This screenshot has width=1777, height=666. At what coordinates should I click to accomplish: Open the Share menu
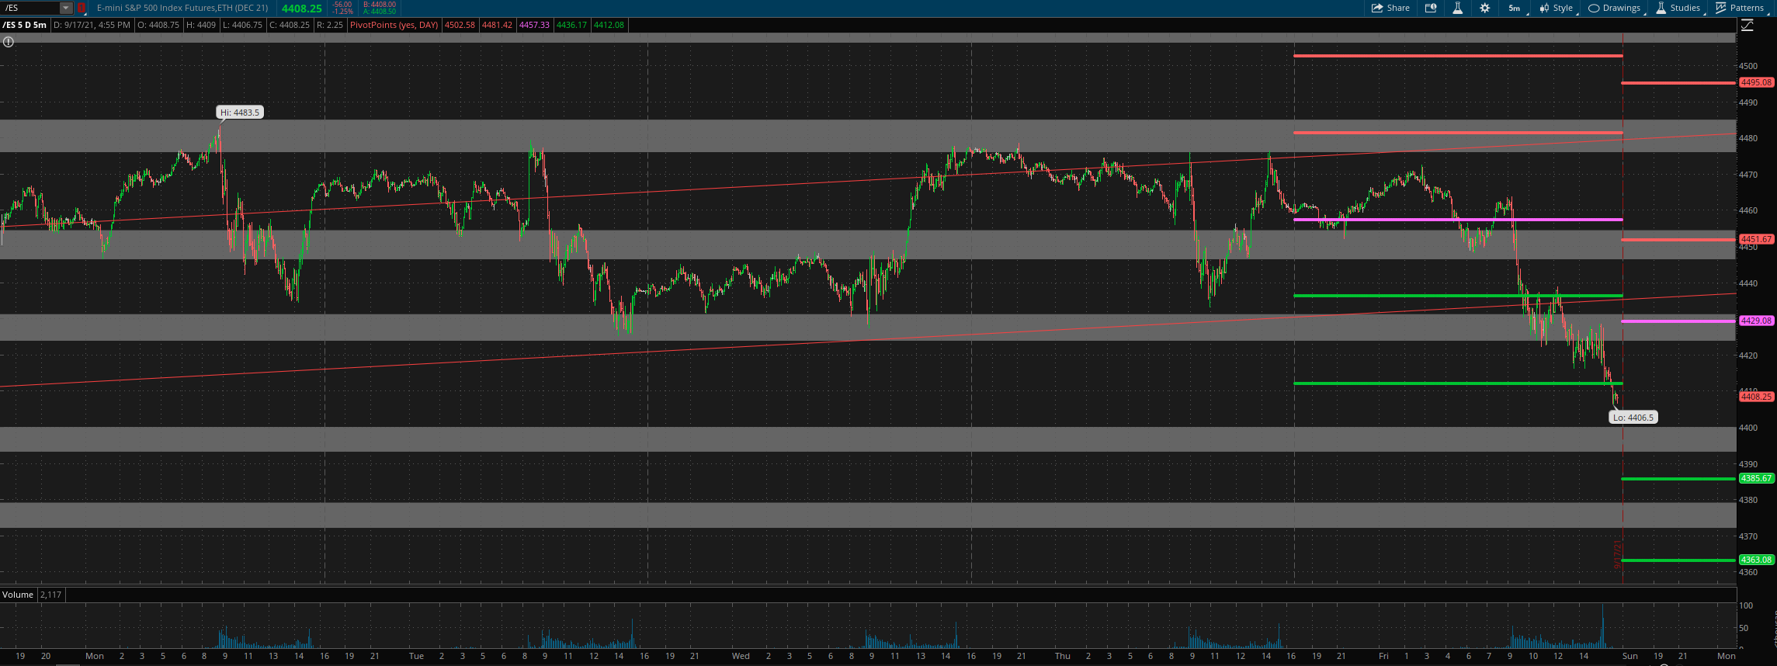[x=1390, y=8]
